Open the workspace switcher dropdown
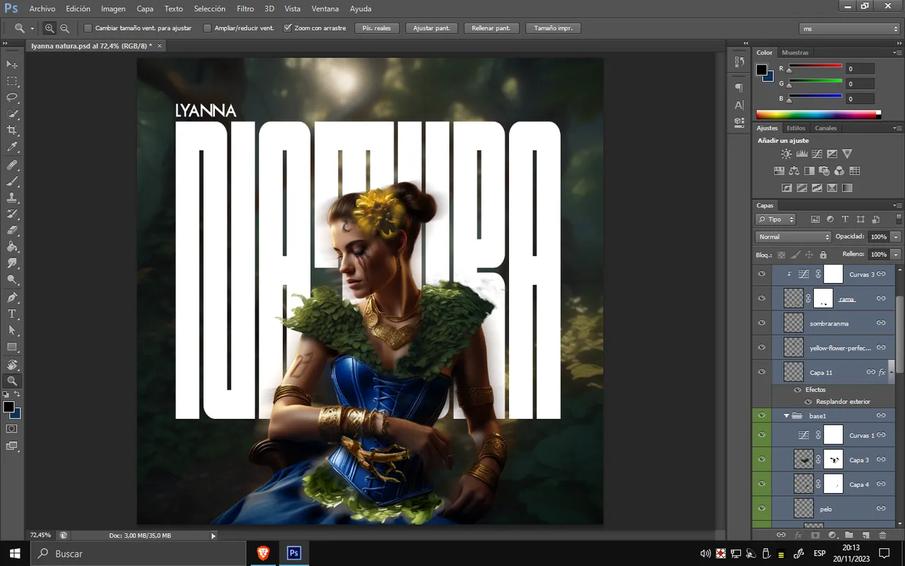This screenshot has width=905, height=566. click(x=849, y=29)
